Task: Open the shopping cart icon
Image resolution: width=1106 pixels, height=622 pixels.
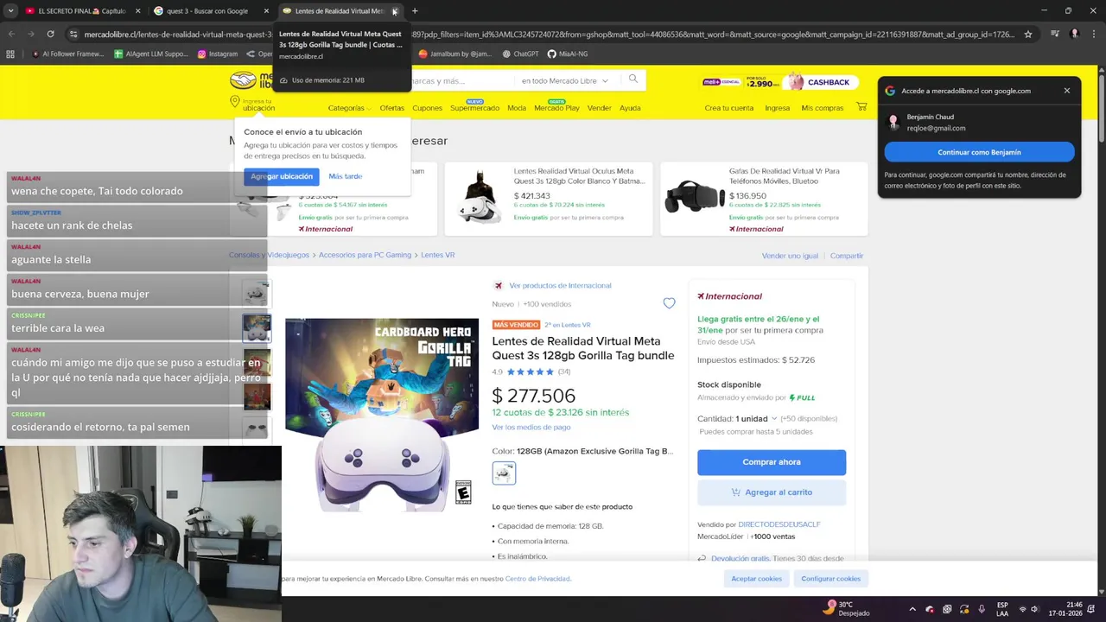Action: [x=861, y=107]
